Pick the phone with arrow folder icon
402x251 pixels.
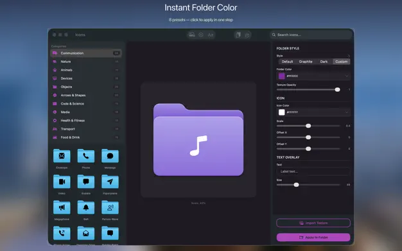62,233
